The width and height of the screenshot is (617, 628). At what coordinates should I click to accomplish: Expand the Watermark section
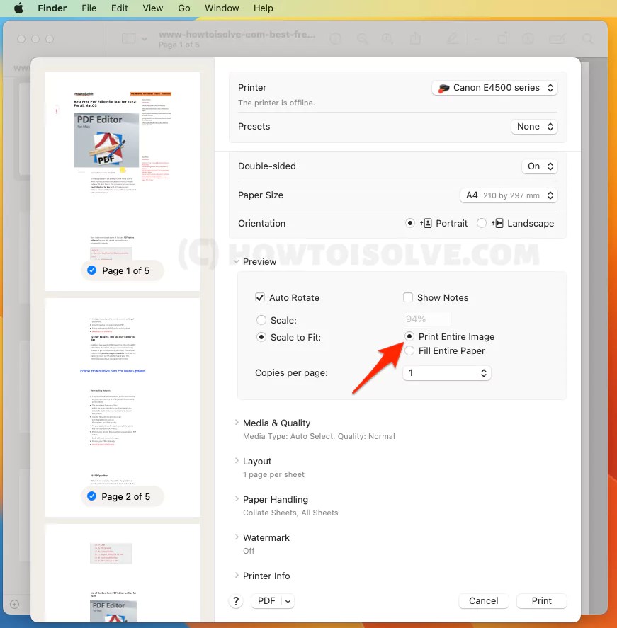point(266,537)
